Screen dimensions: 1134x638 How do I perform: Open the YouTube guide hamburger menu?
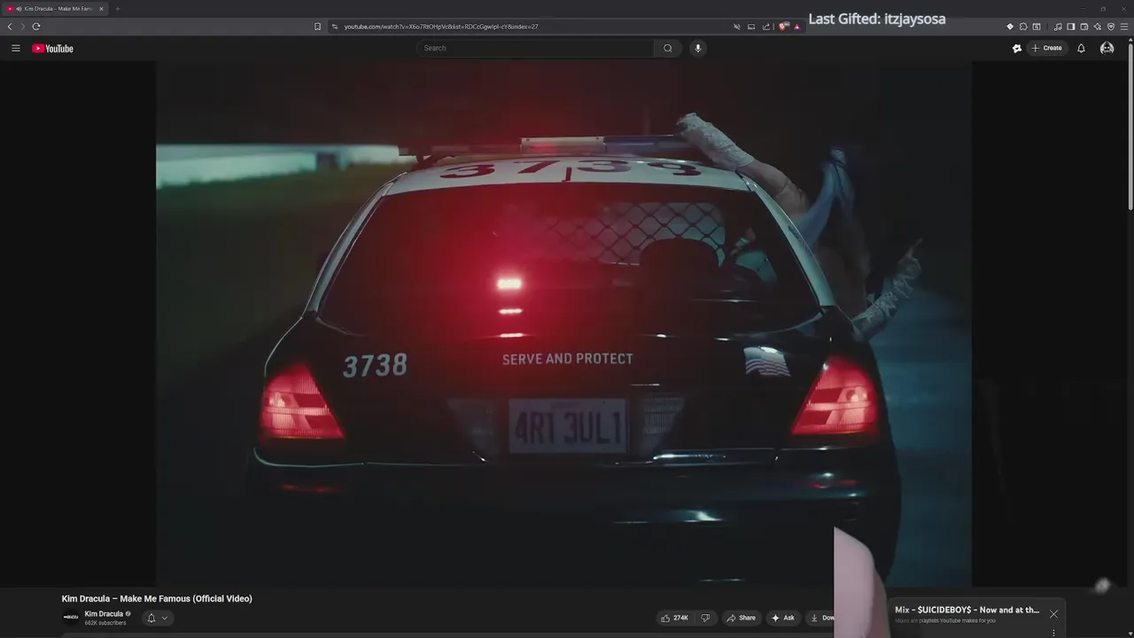click(15, 48)
